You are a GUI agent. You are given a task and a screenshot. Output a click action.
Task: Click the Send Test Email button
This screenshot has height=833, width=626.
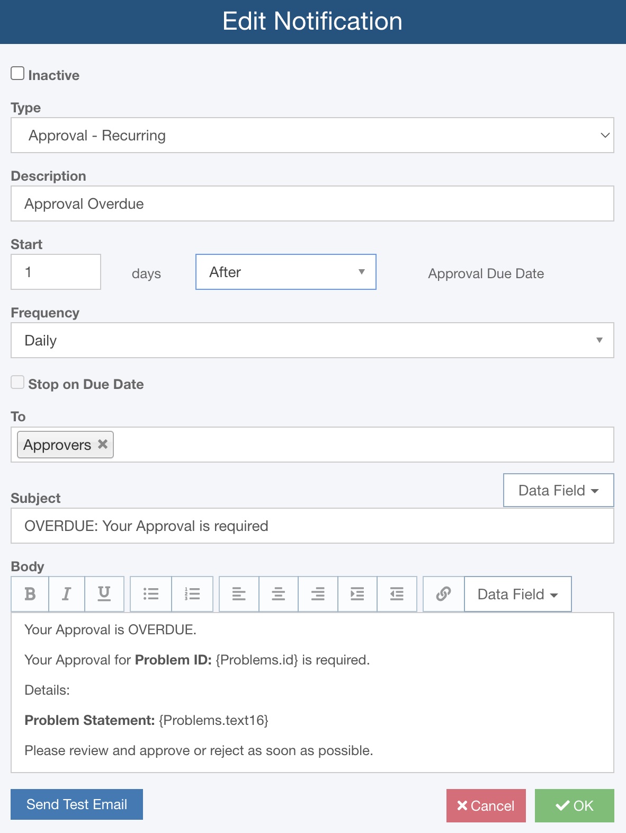coord(76,804)
